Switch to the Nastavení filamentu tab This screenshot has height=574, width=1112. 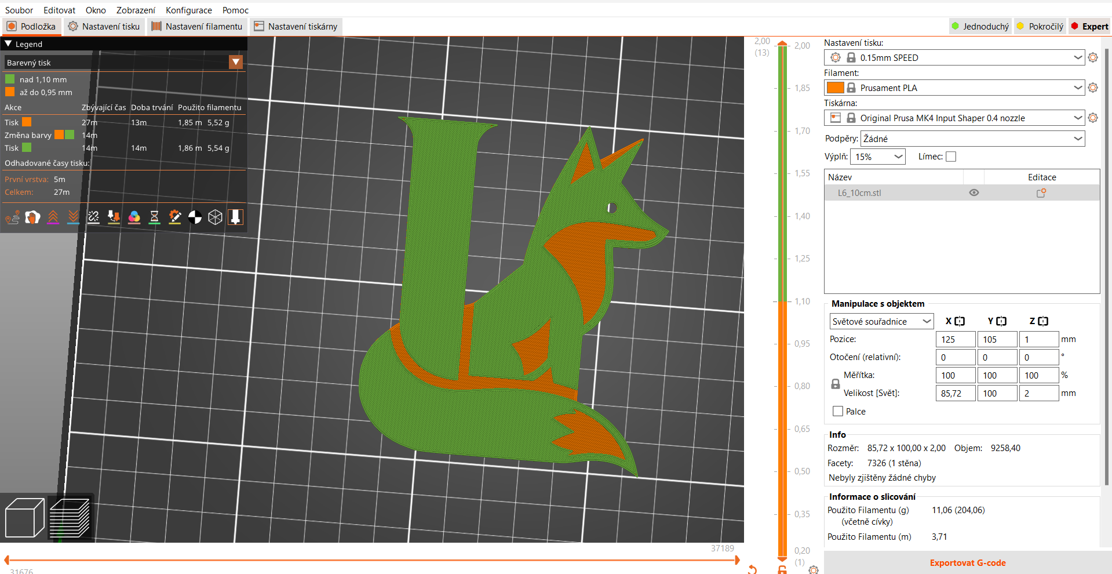197,26
